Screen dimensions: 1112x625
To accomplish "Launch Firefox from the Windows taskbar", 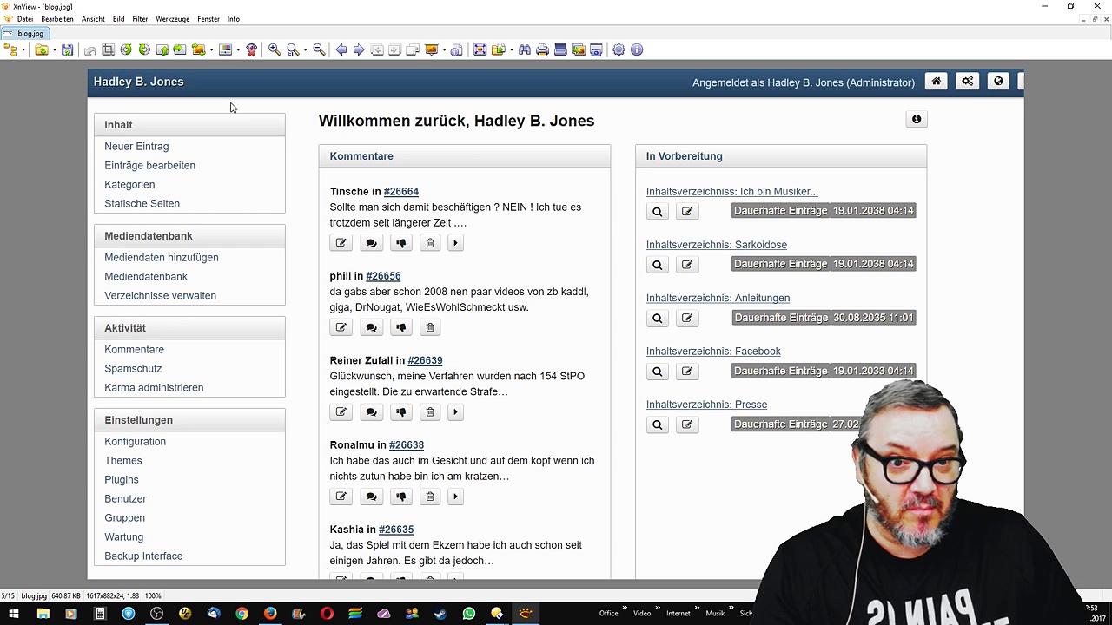I will pos(270,614).
